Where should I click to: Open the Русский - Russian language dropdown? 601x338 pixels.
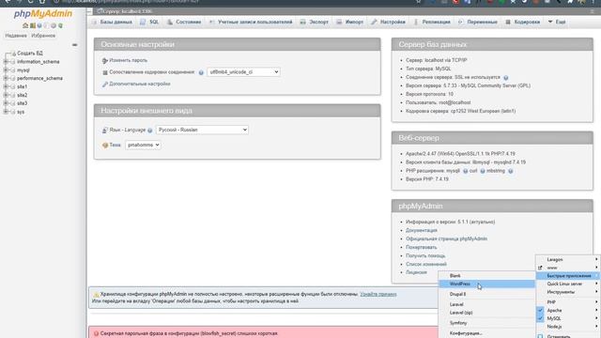point(202,130)
